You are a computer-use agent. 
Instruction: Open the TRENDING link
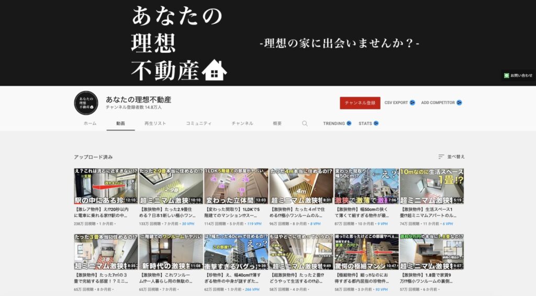pos(333,123)
